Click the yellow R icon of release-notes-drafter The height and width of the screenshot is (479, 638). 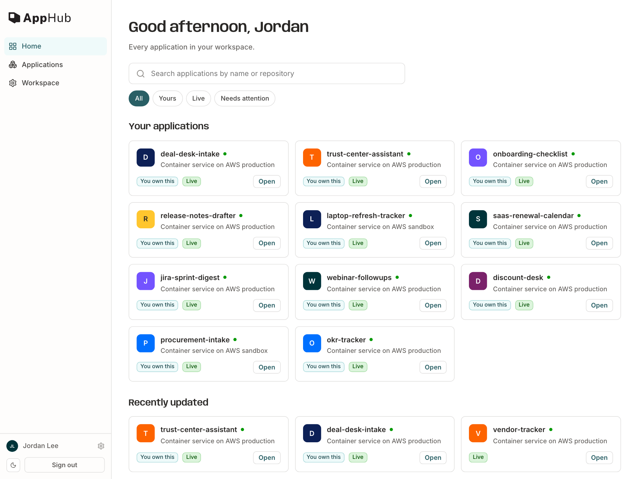(x=145, y=219)
